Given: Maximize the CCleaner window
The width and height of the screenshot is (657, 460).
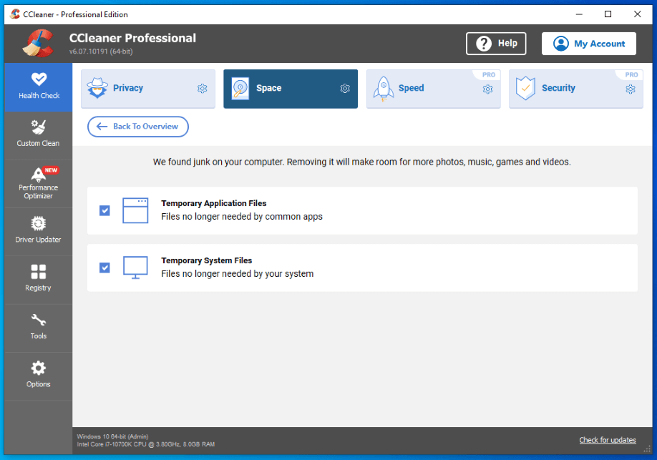Looking at the screenshot, I should 608,14.
